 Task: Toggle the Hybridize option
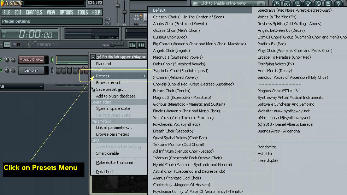point(265,154)
